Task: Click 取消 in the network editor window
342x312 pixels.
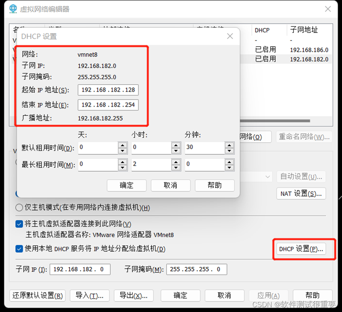Action: [225, 296]
